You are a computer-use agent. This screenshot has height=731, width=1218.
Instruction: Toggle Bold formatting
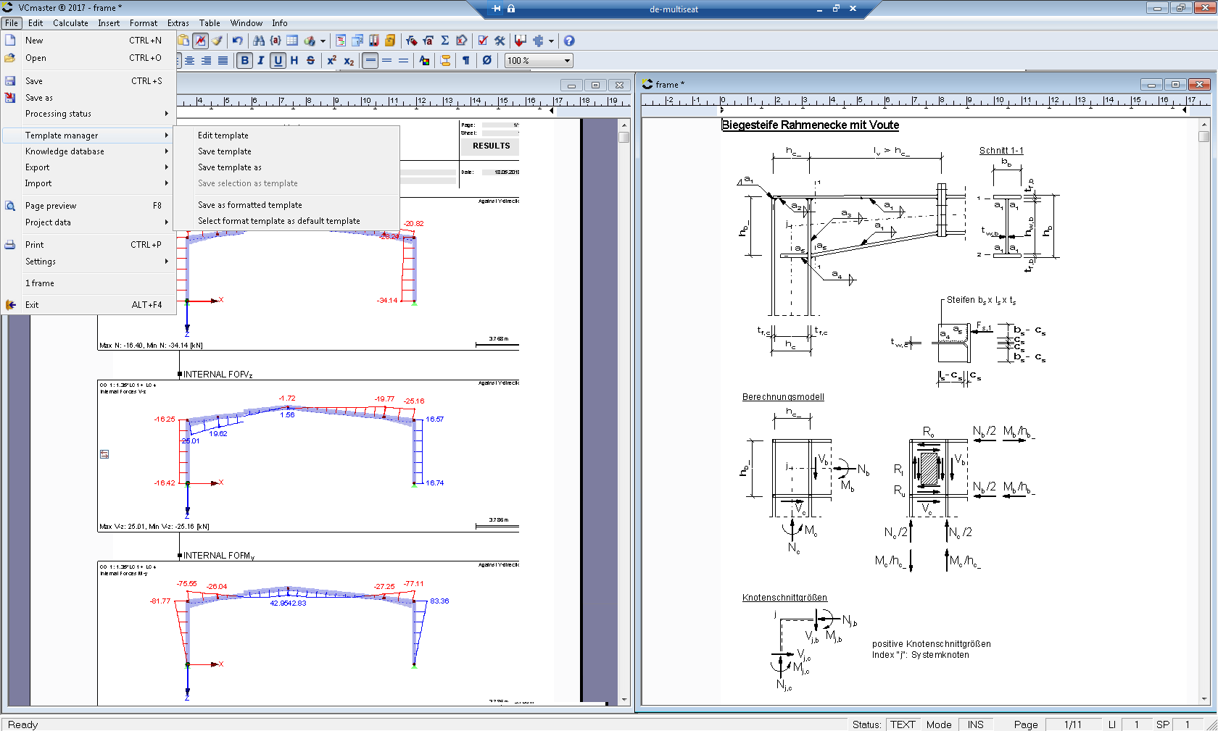244,60
